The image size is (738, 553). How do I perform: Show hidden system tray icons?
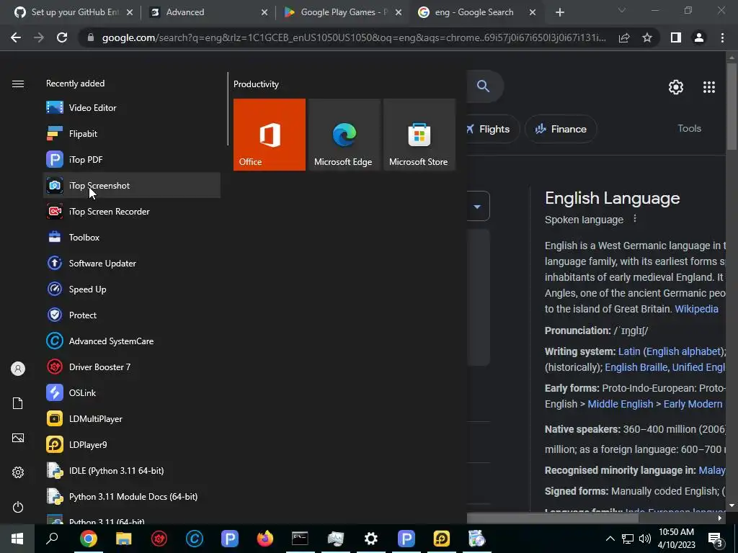pyautogui.click(x=610, y=539)
